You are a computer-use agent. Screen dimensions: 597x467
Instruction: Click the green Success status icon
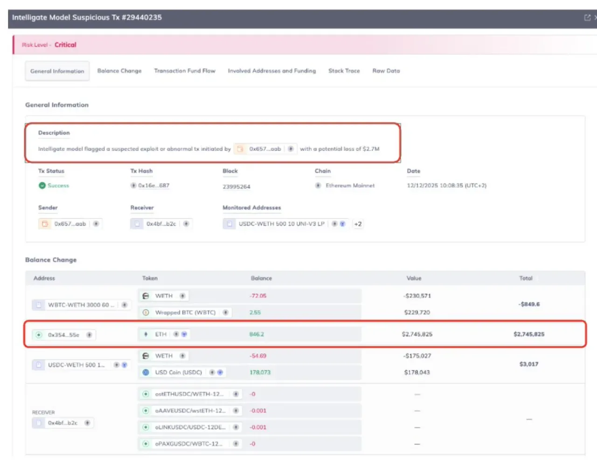click(x=42, y=185)
